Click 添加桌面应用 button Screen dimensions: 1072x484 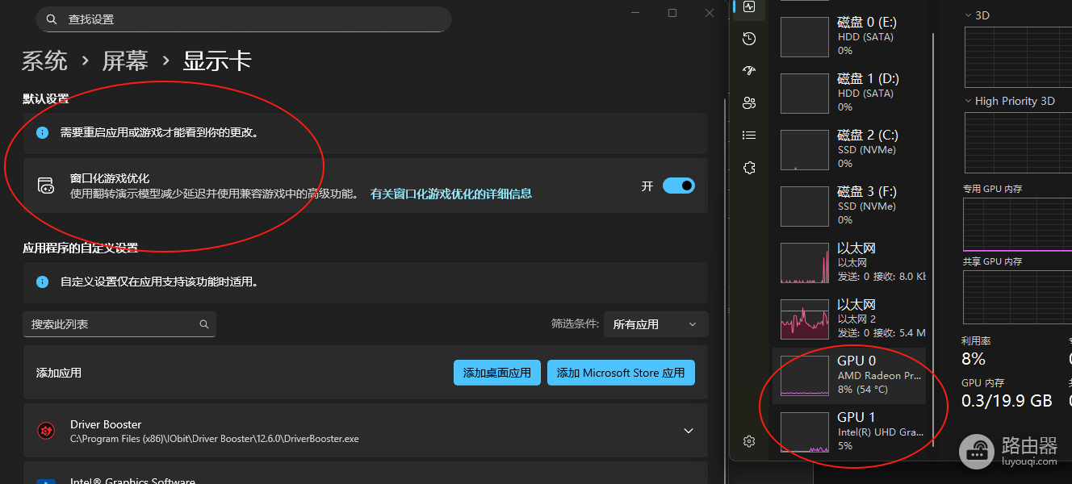pos(496,373)
